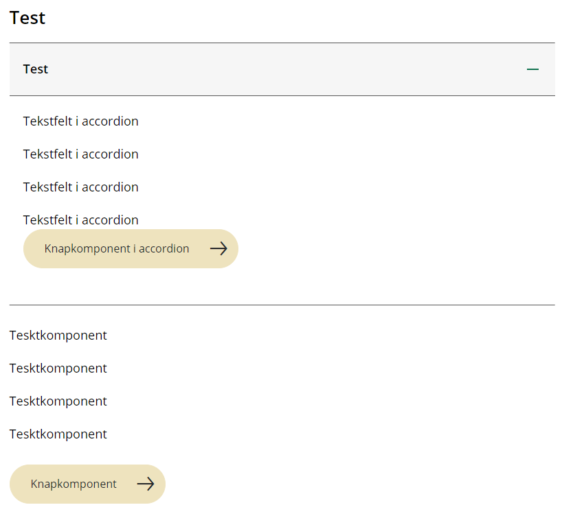
Task: Click arrow icon in Knapkomponent i accordion button
Action: pyautogui.click(x=218, y=248)
